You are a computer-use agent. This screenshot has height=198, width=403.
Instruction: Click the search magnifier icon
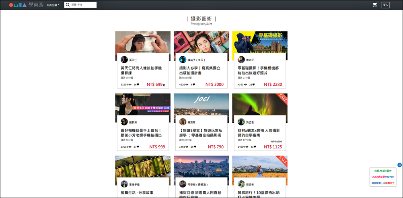68,5
